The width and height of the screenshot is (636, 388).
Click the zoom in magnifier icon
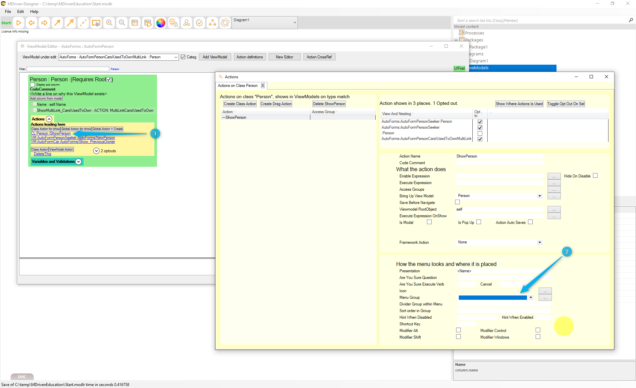pos(109,23)
